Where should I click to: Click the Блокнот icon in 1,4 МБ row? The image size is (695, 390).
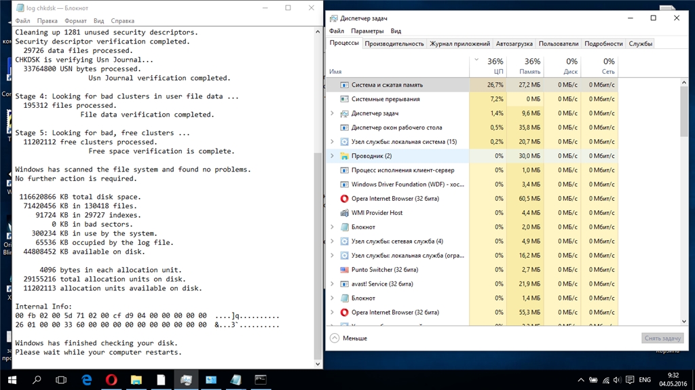click(344, 298)
